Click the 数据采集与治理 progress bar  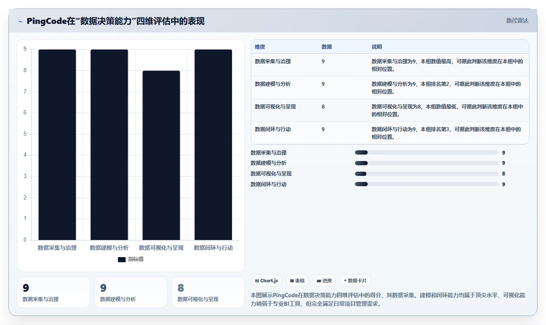[x=427, y=152]
